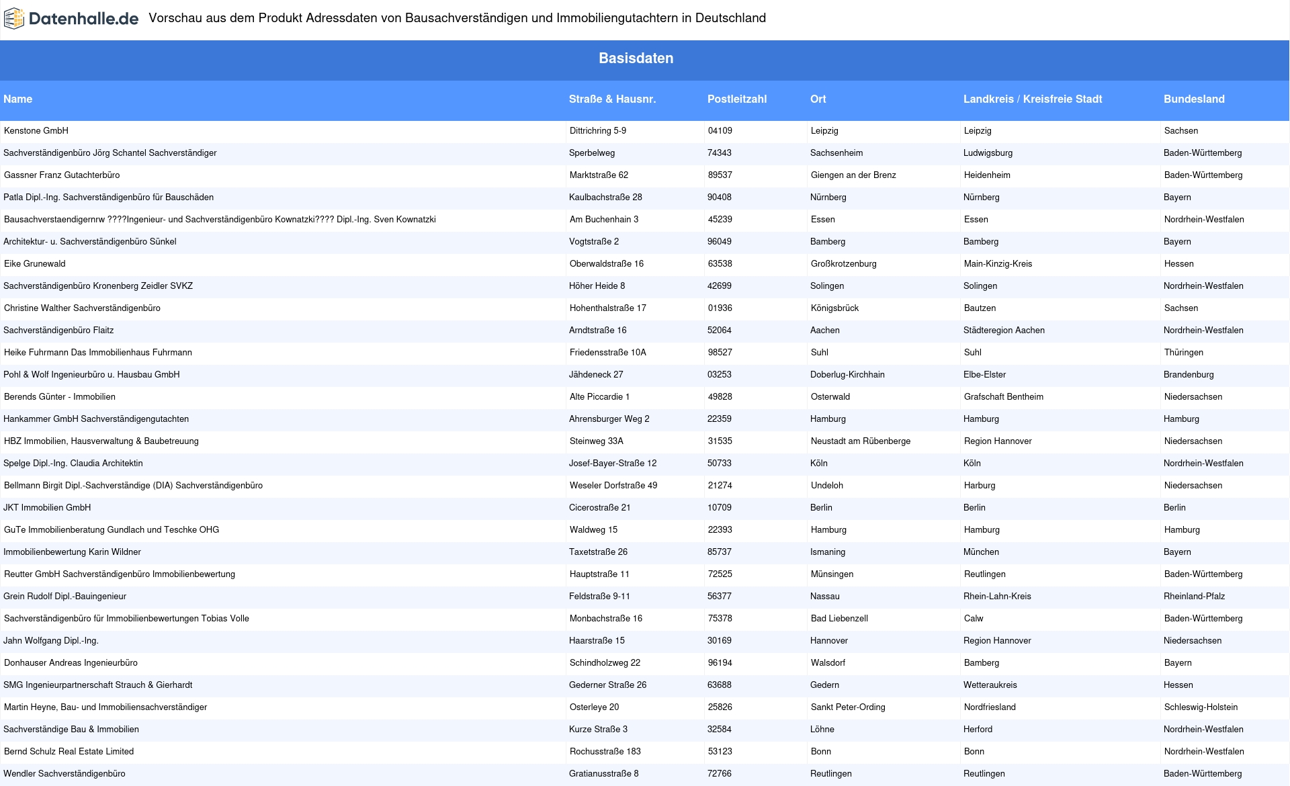
Task: Select Architektur- u. Sachverständigenbüro Sünkel
Action: coord(90,241)
